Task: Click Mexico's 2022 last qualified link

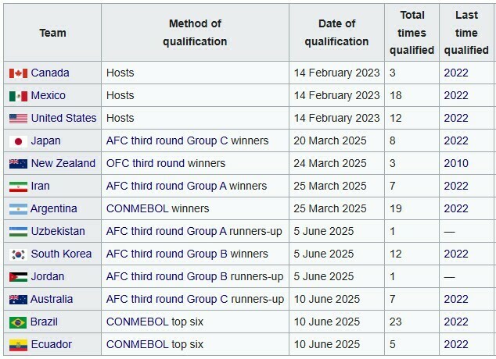Action: (x=456, y=96)
